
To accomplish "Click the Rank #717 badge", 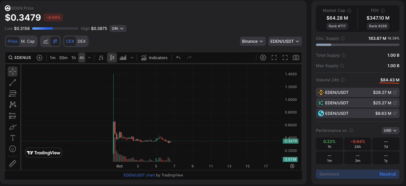I will (337, 26).
